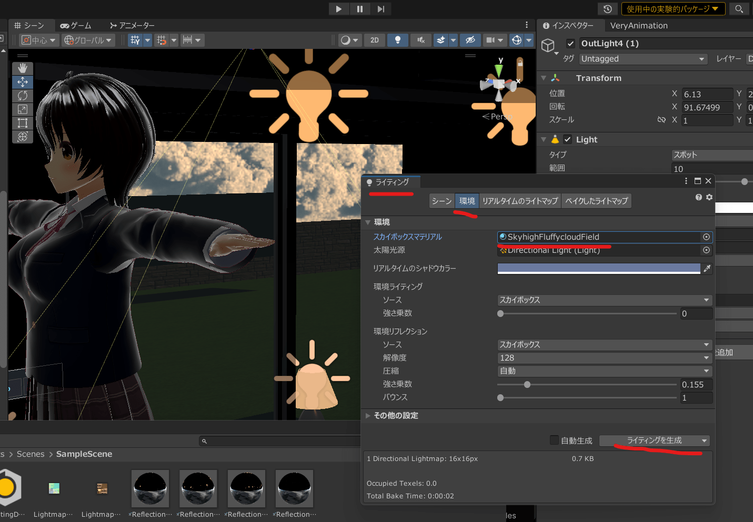Open the 環境ライティング ソース dropdown
Image resolution: width=753 pixels, height=522 pixels.
604,300
